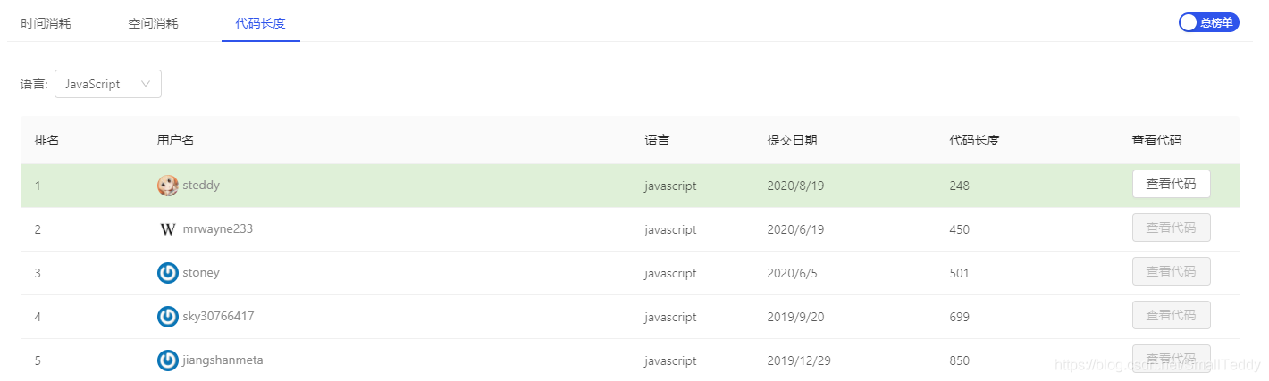Expand language list via chevron arrow

pos(146,84)
